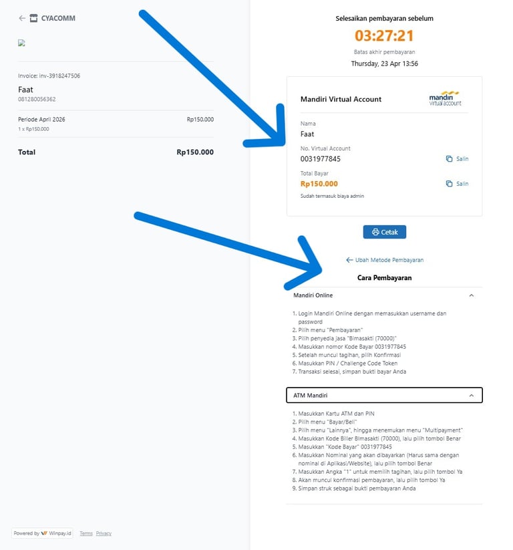Open the Privacy link in footer
513x550 pixels.
click(x=104, y=533)
